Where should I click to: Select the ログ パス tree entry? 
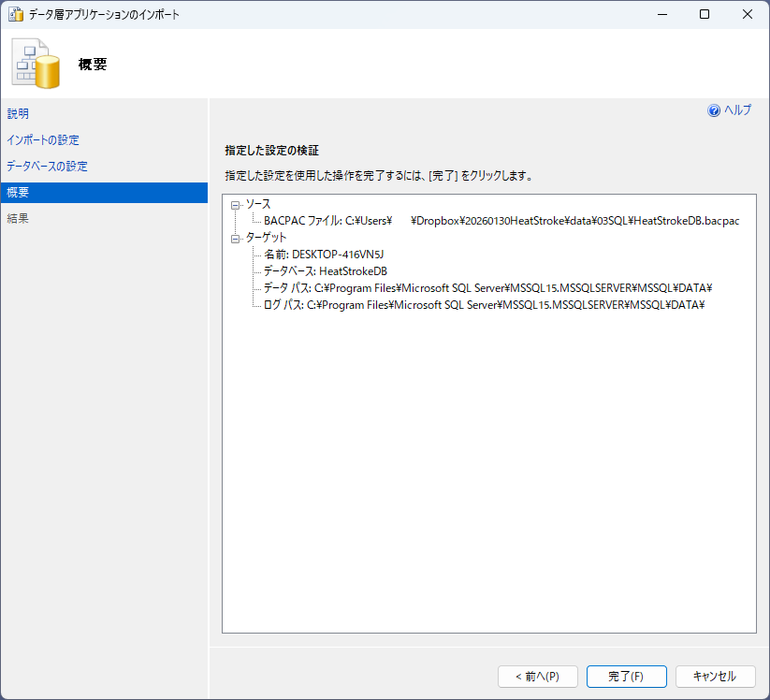[x=483, y=305]
